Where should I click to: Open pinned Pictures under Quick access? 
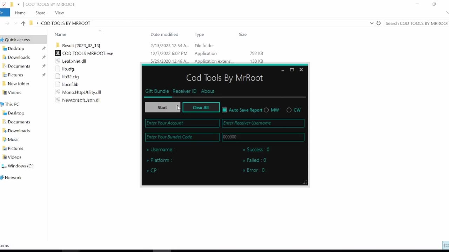click(15, 75)
